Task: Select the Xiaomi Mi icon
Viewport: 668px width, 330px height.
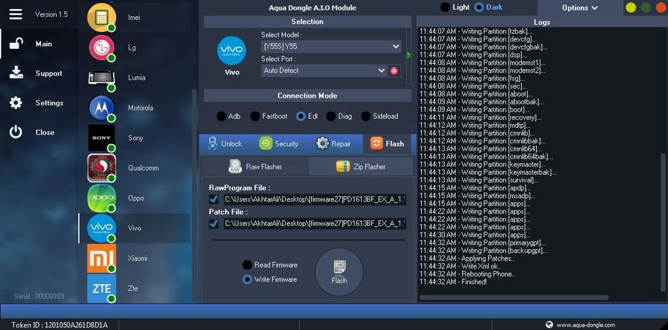Action: click(101, 258)
